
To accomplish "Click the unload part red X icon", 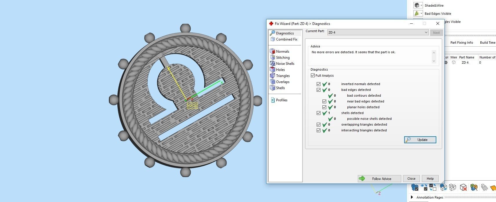I will [x=464, y=188].
